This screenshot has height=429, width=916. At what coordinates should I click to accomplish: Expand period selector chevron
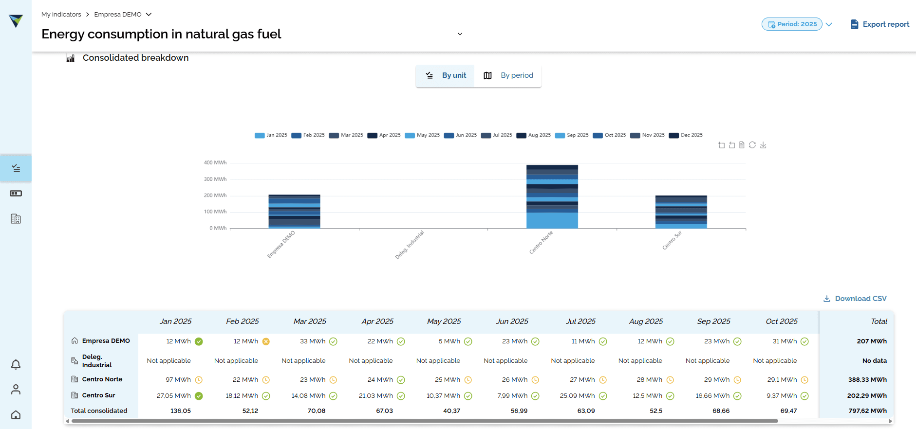829,24
